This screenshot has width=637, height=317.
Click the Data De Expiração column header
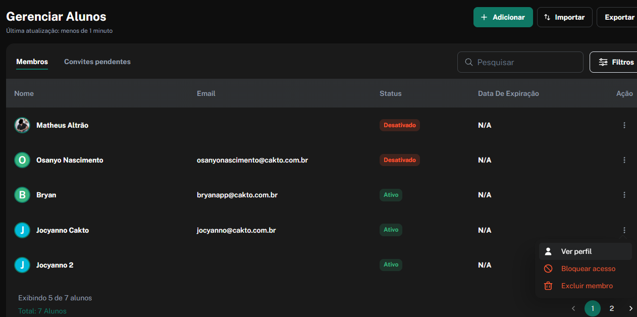pyautogui.click(x=508, y=93)
